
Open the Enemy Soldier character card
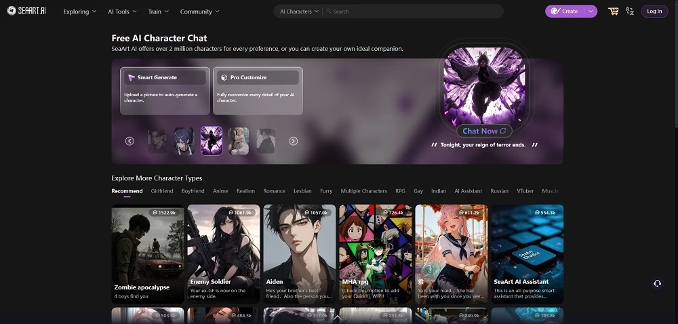click(x=224, y=254)
